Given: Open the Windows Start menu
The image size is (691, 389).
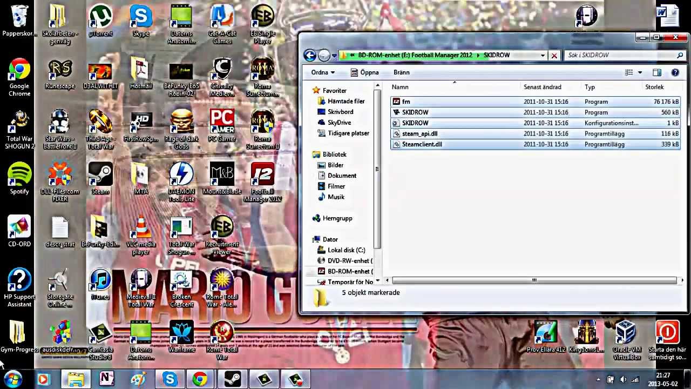Looking at the screenshot, I should (x=13, y=379).
